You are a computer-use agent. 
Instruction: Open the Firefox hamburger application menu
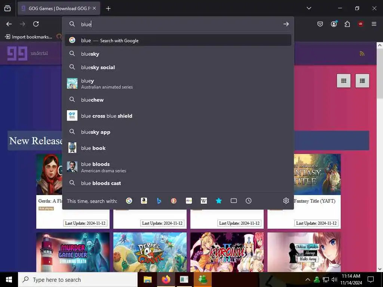[374, 24]
